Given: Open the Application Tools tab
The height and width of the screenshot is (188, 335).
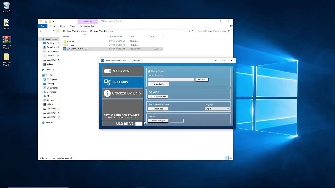Looking at the screenshot, I should 88,26.
